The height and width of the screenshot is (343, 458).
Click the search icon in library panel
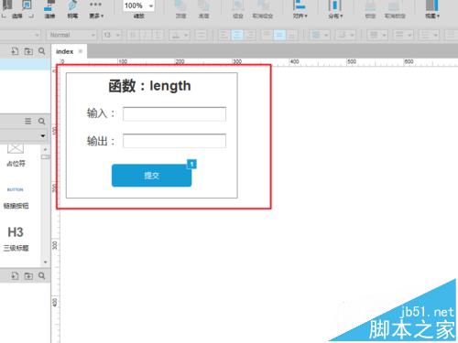[x=41, y=122]
